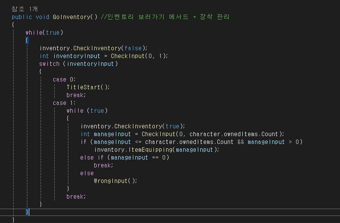Open the '참조 1개' CodeLens reference link

coord(24,9)
